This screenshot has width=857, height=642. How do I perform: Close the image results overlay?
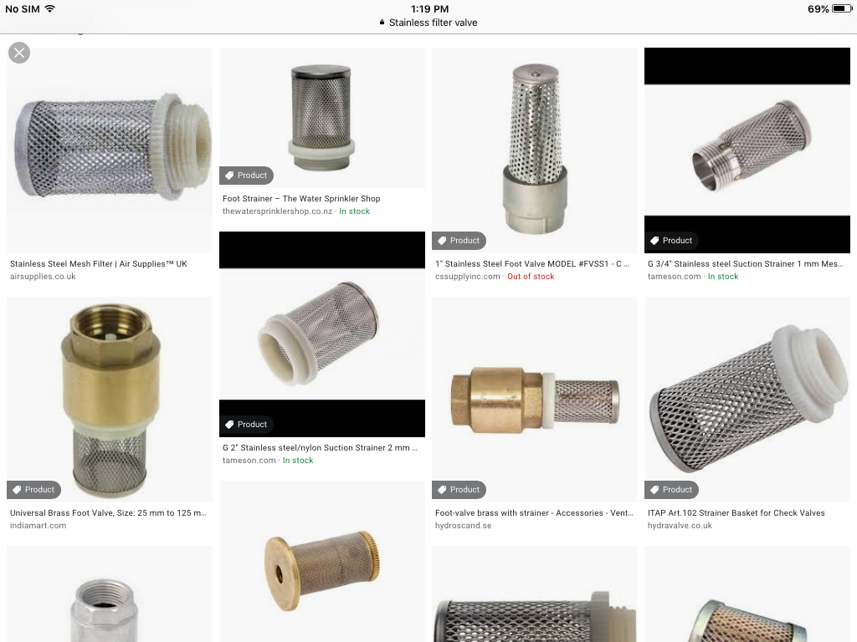[x=19, y=53]
